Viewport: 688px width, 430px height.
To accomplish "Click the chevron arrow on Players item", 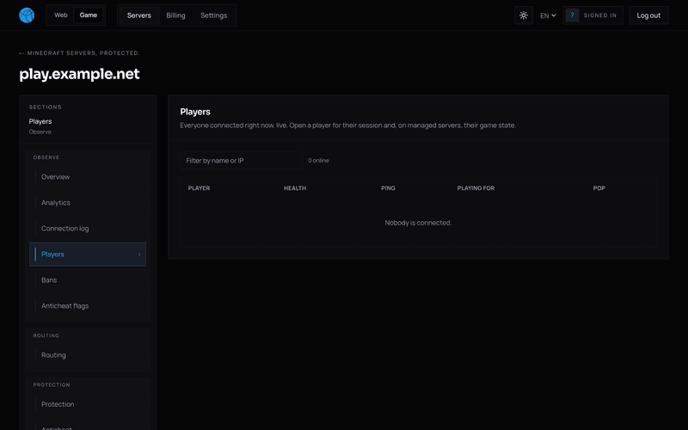I will click(x=139, y=254).
